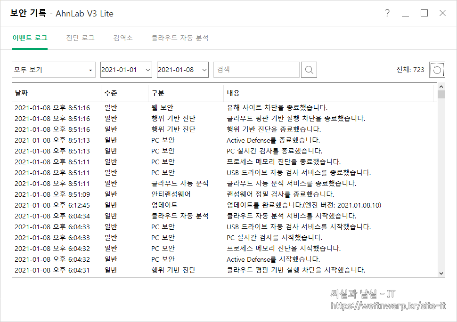457x322 pixels.
Task: Select row 랜섬웨어 정밀 검사를 종료했습니다.
Action: pyautogui.click(x=224, y=194)
